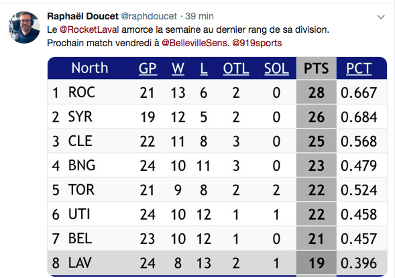Sort standings by L column

click(x=204, y=68)
